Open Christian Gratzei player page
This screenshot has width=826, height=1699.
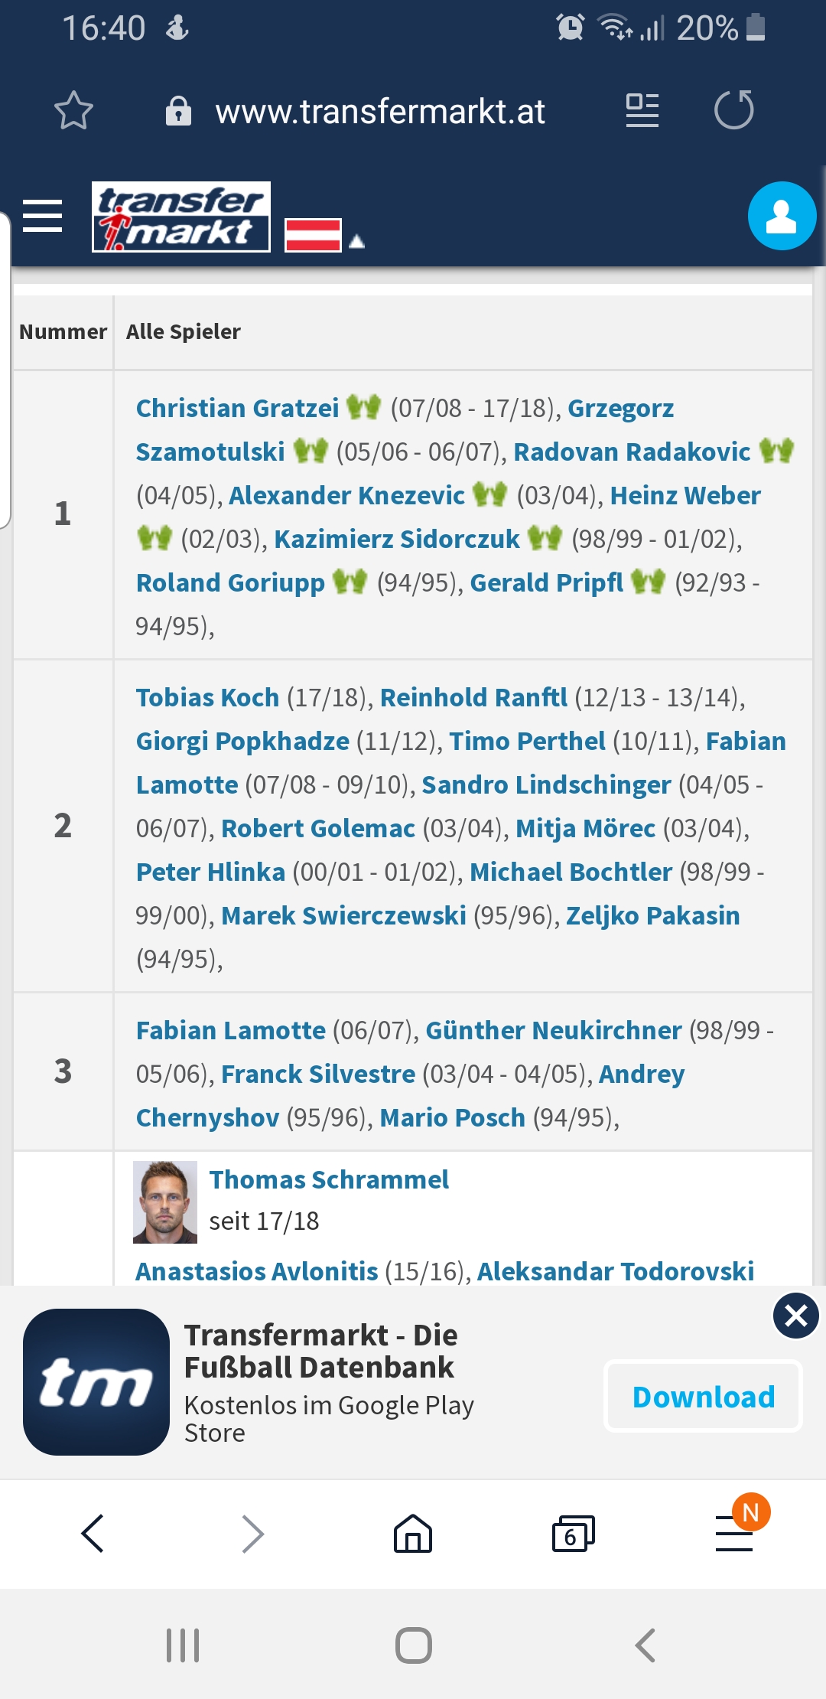(237, 408)
